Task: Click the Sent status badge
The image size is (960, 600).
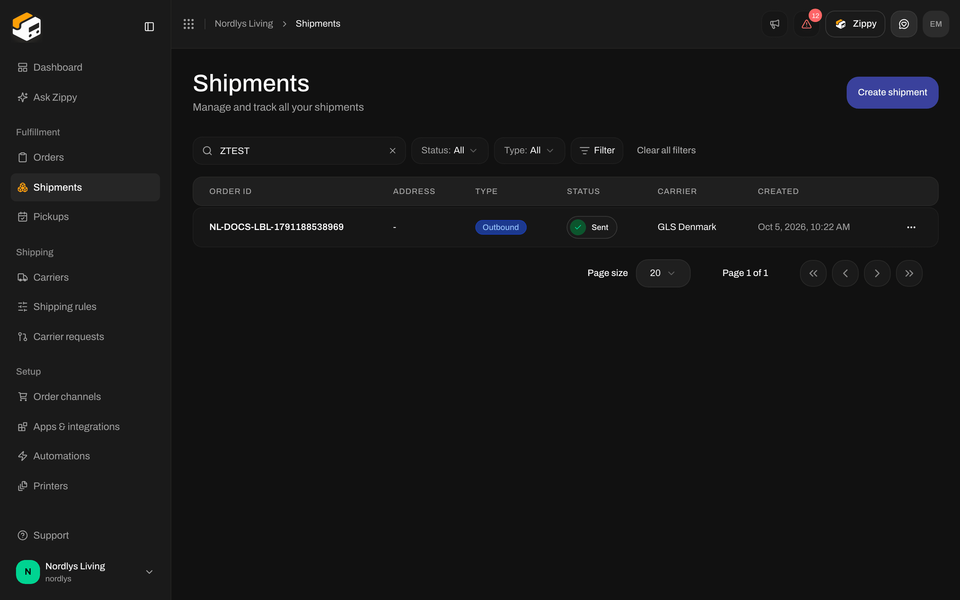Action: click(591, 227)
